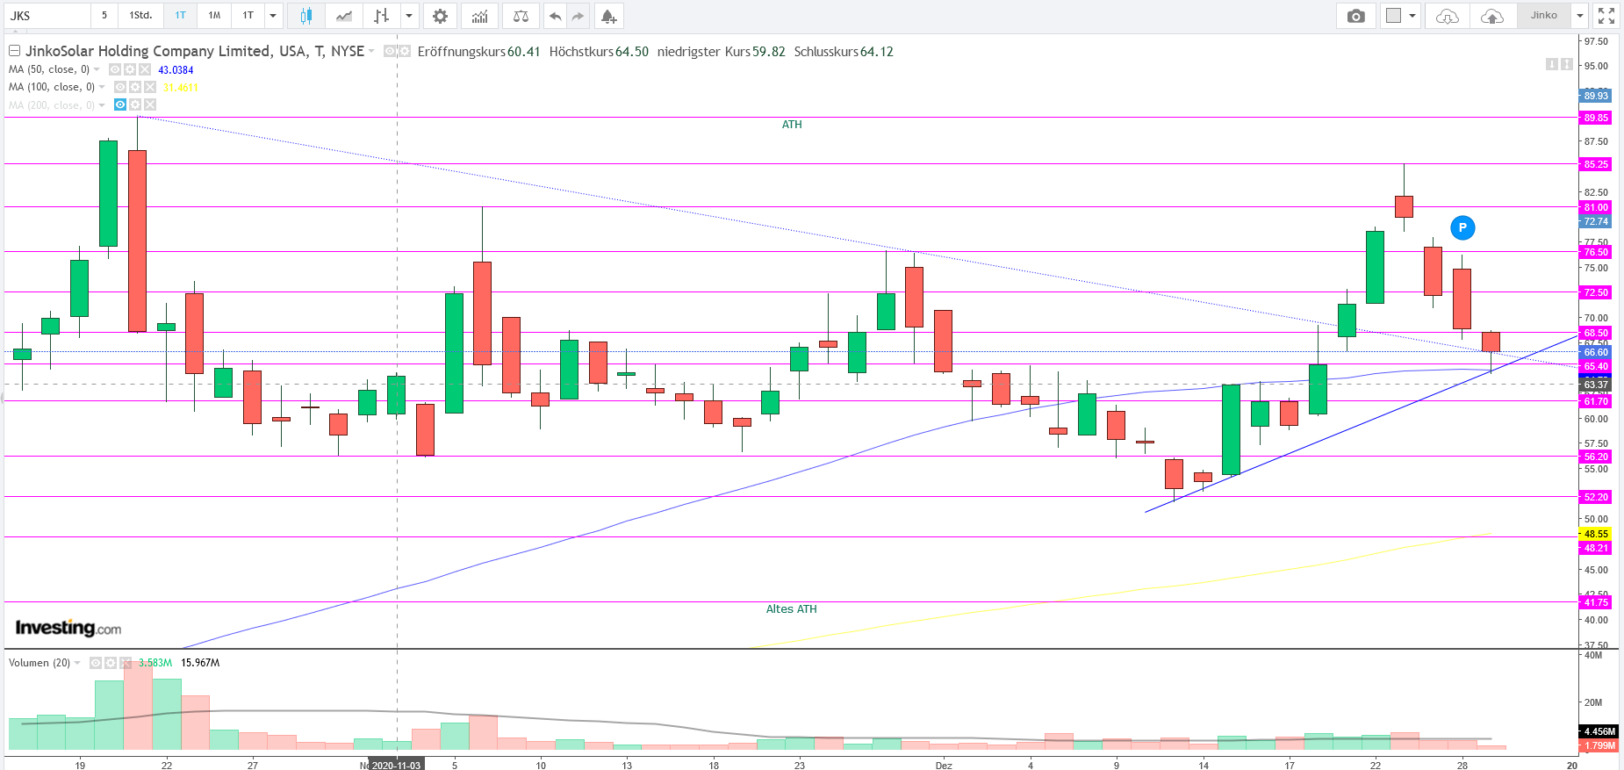Viewport: 1624px width, 770px height.
Task: Click the Investing.com logo link
Action: click(x=68, y=628)
